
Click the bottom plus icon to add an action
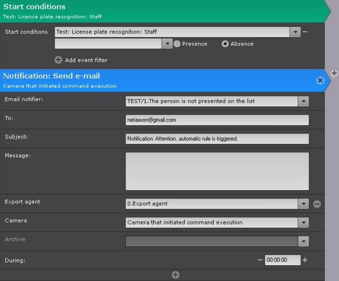[x=175, y=275]
